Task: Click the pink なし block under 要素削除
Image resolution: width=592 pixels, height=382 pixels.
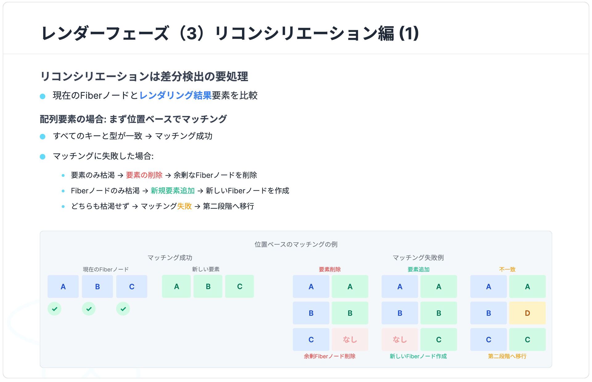Action: coord(350,339)
